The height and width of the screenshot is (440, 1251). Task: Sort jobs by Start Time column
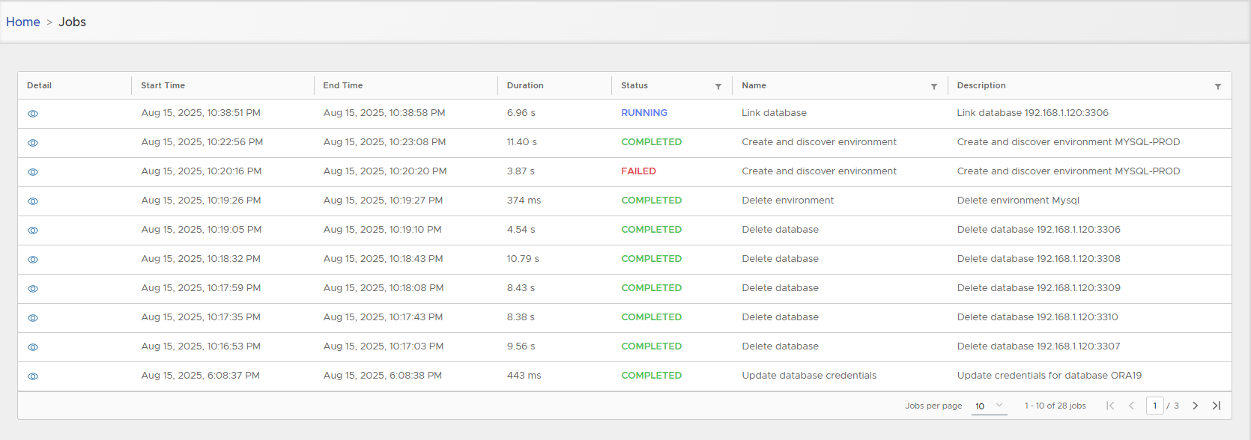(x=163, y=85)
